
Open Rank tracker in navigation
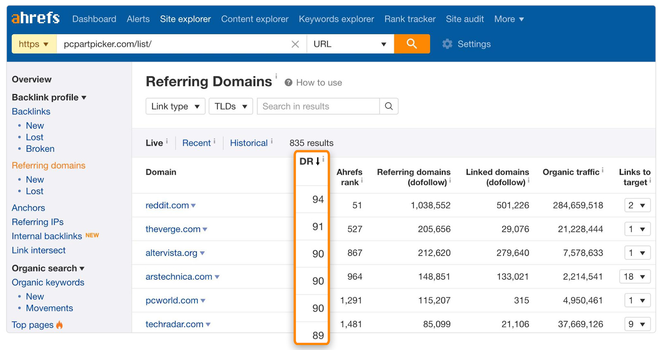tap(410, 19)
